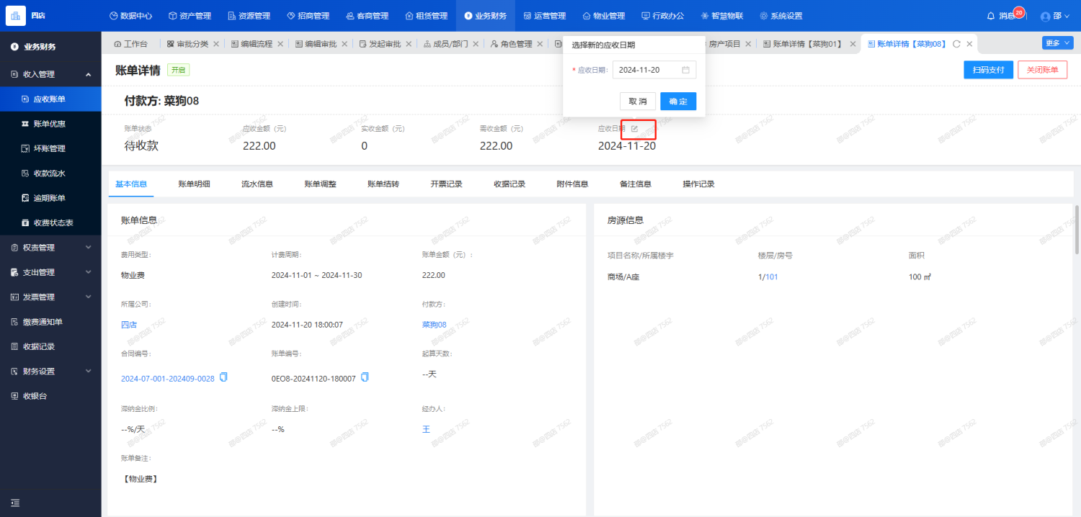Close the 成员/部门 tab

476,44
